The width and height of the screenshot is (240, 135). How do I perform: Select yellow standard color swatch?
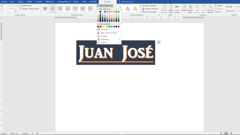pyautogui.click(x=105, y=27)
